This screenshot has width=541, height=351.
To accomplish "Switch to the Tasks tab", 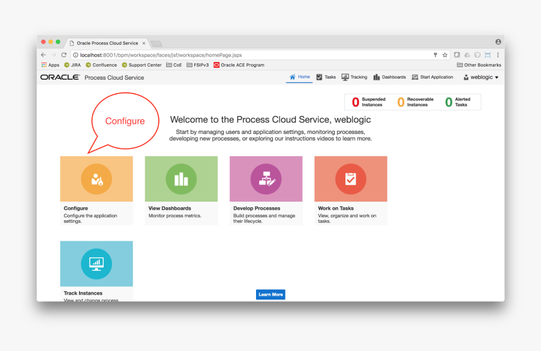I will [326, 77].
